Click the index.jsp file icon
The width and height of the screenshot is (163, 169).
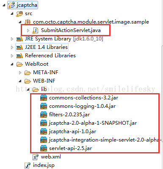[x=28, y=165]
